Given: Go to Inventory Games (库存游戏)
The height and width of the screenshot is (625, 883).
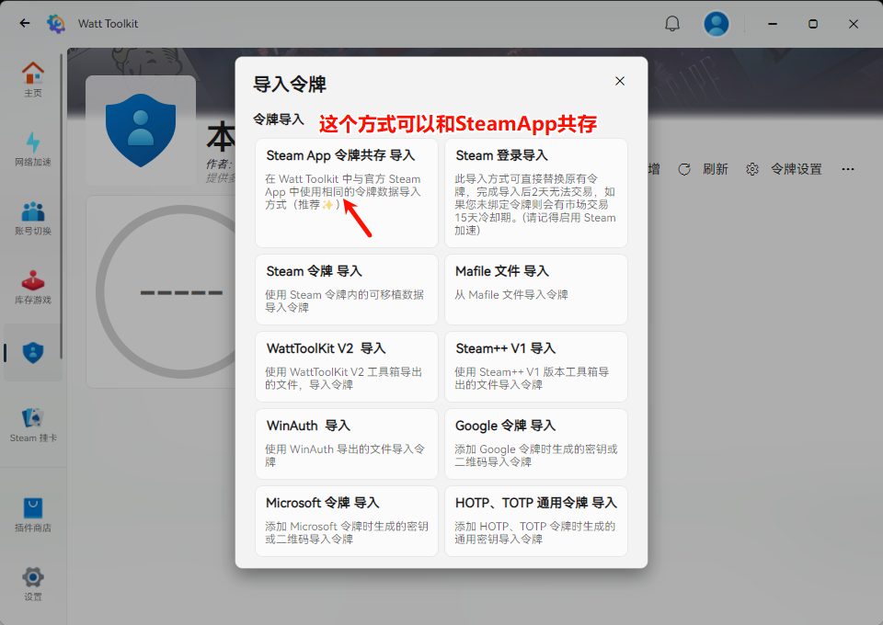Looking at the screenshot, I should [x=33, y=287].
